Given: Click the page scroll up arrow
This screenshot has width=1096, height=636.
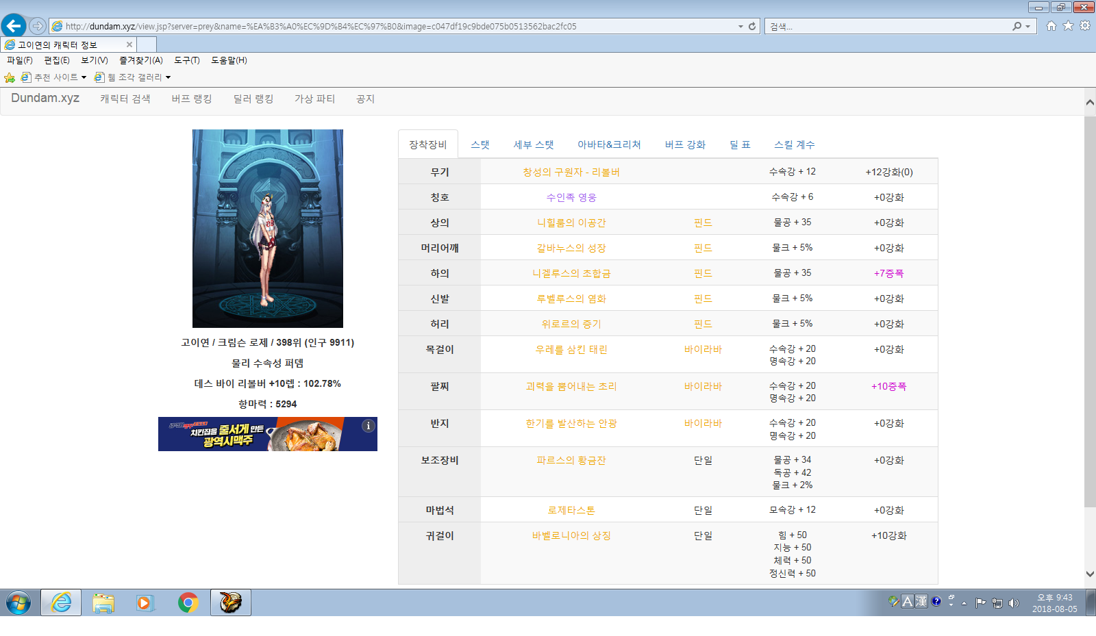Looking at the screenshot, I should (x=1090, y=102).
